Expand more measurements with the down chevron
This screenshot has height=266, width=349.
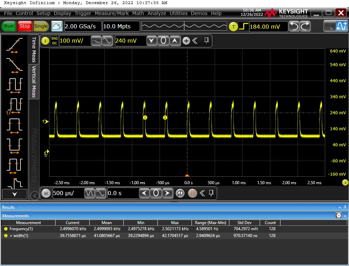click(14, 194)
